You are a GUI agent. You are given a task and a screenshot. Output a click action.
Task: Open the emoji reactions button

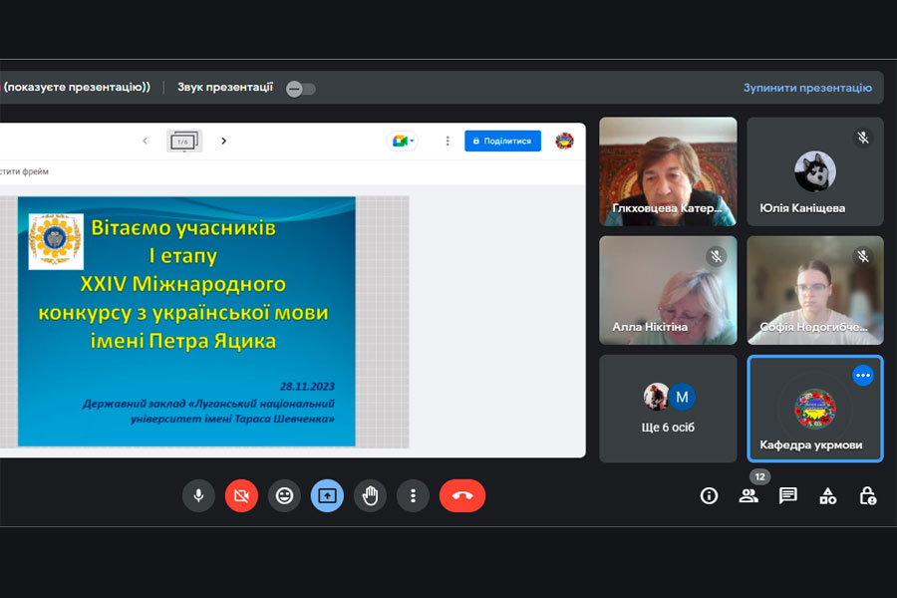pos(284,495)
